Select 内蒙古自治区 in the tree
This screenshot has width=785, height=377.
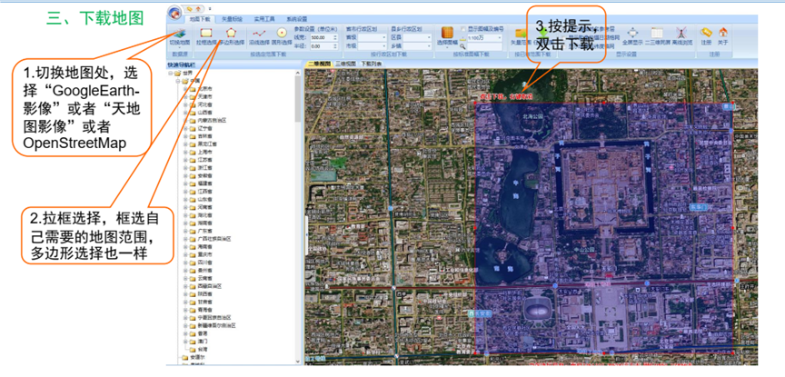click(x=213, y=121)
